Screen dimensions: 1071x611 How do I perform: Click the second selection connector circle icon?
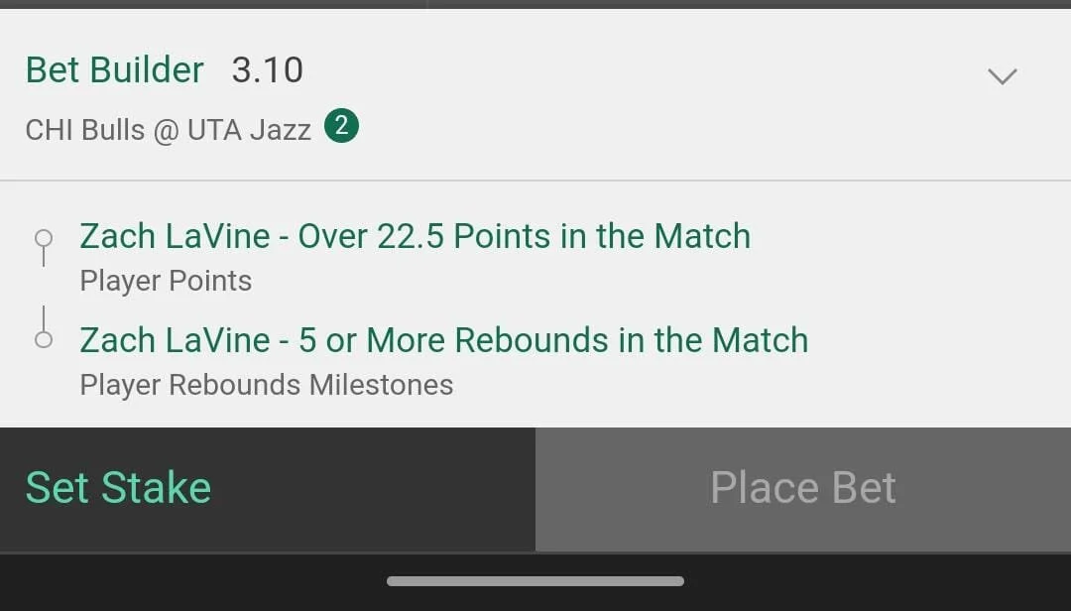(x=44, y=339)
